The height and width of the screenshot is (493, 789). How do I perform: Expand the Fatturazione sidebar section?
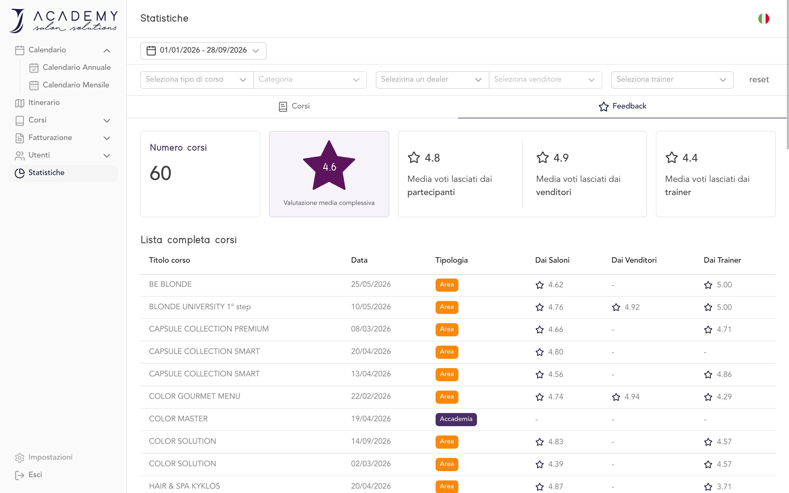(107, 138)
